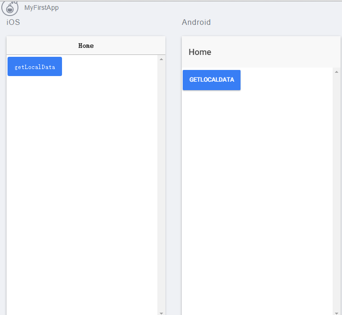Click the Home title in iOS navbar
The image size is (342, 315).
click(x=86, y=46)
